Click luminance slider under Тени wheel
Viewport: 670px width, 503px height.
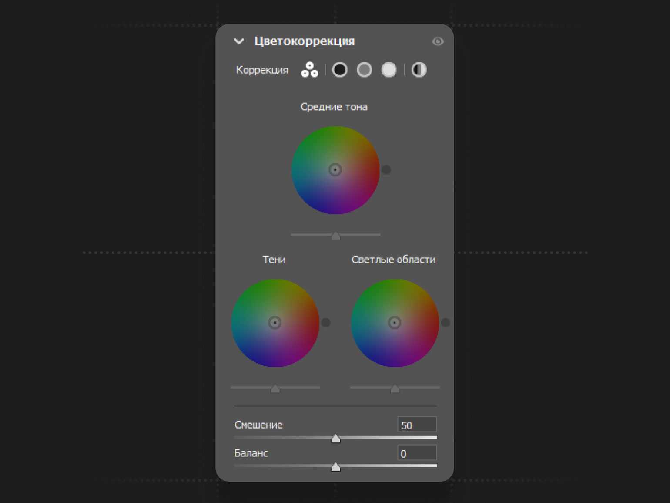click(x=275, y=388)
